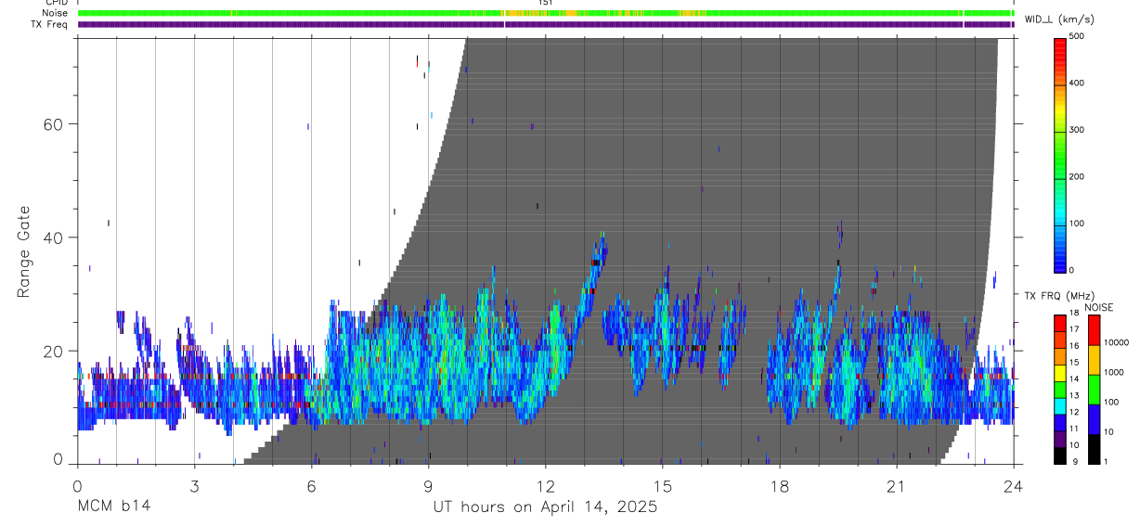This screenshot has height=526, width=1140.
Task: Click the CPID value 151 label
Action: 545,3
